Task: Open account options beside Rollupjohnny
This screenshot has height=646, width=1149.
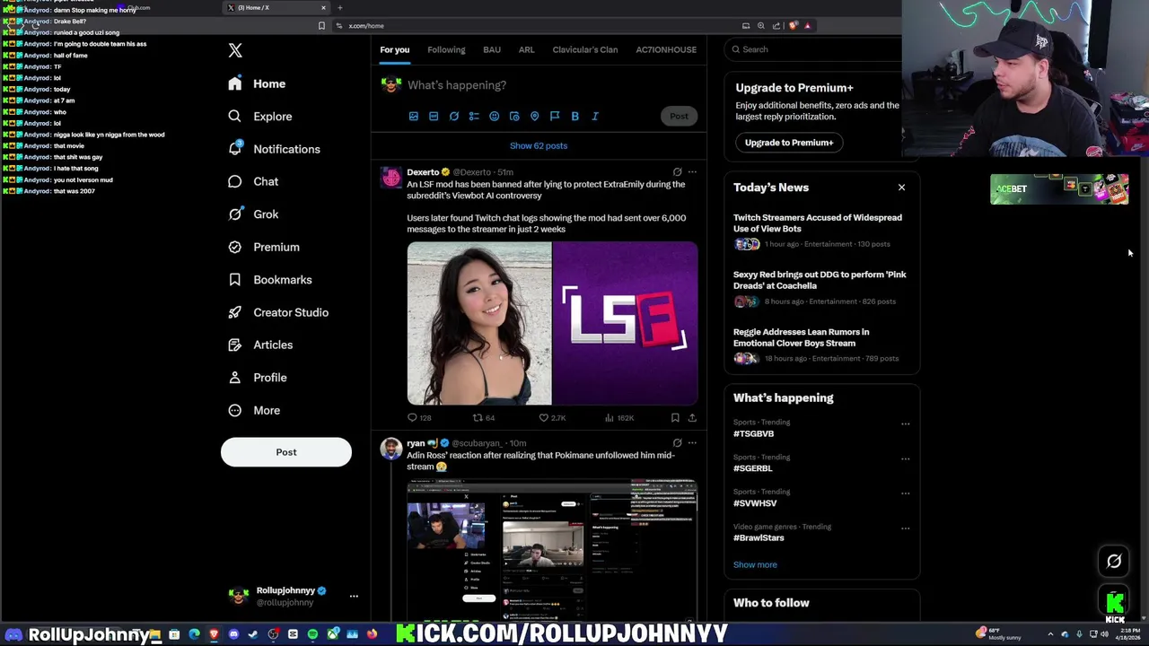Action: (354, 596)
